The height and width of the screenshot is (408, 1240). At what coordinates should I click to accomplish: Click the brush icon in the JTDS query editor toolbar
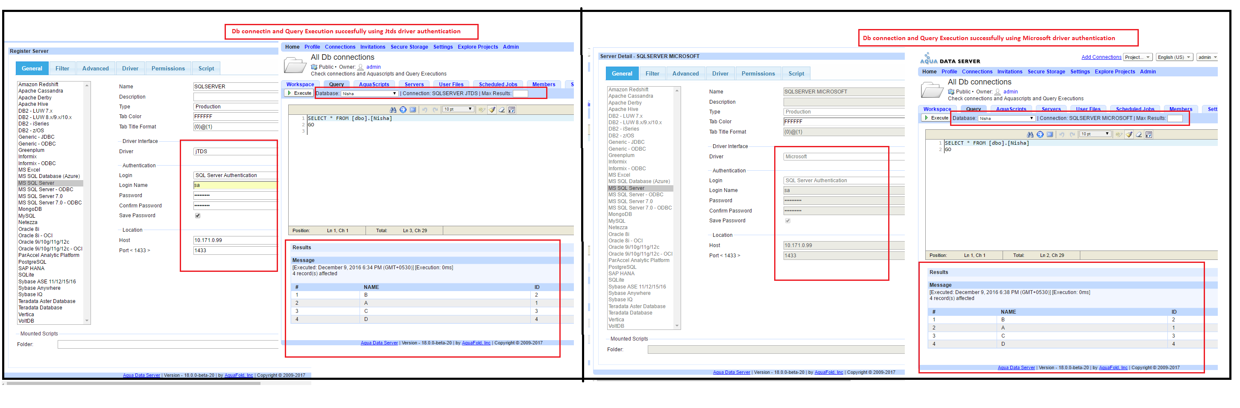(492, 110)
